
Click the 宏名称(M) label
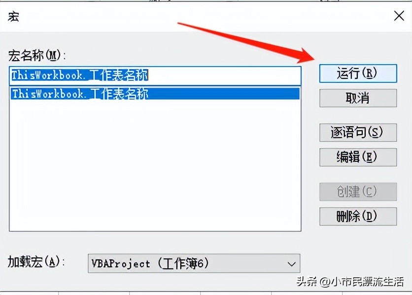tap(37, 55)
